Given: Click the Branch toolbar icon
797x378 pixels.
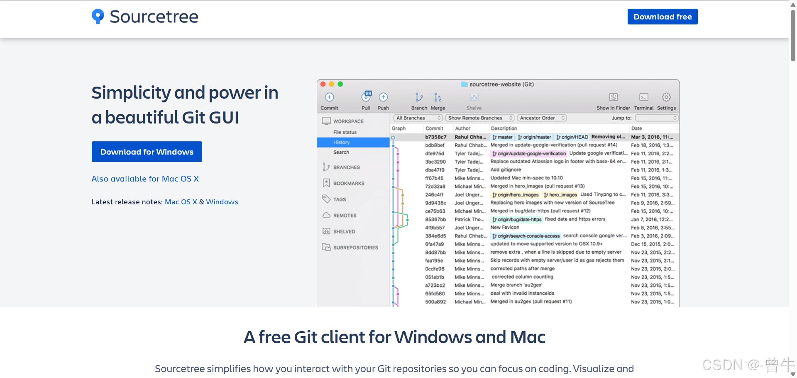Looking at the screenshot, I should [x=419, y=97].
